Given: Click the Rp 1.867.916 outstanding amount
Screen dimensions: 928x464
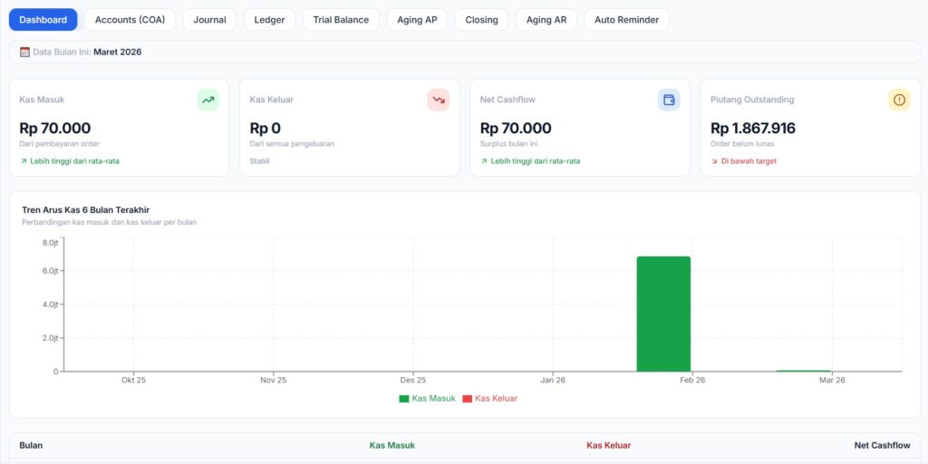Looking at the screenshot, I should pos(753,129).
